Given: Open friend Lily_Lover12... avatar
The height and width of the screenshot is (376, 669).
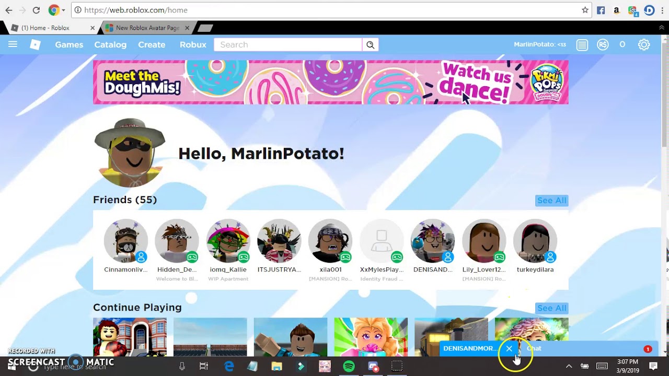Looking at the screenshot, I should point(484,241).
